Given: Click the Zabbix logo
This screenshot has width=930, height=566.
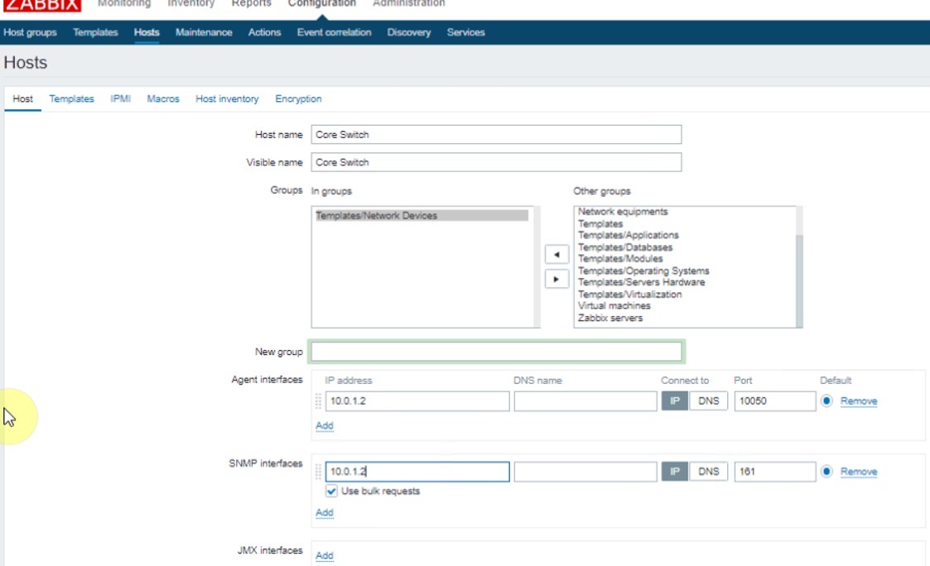Looking at the screenshot, I should [x=41, y=5].
